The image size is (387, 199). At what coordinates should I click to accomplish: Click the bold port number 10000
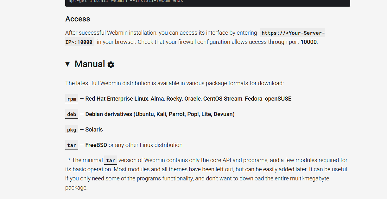[308, 42]
